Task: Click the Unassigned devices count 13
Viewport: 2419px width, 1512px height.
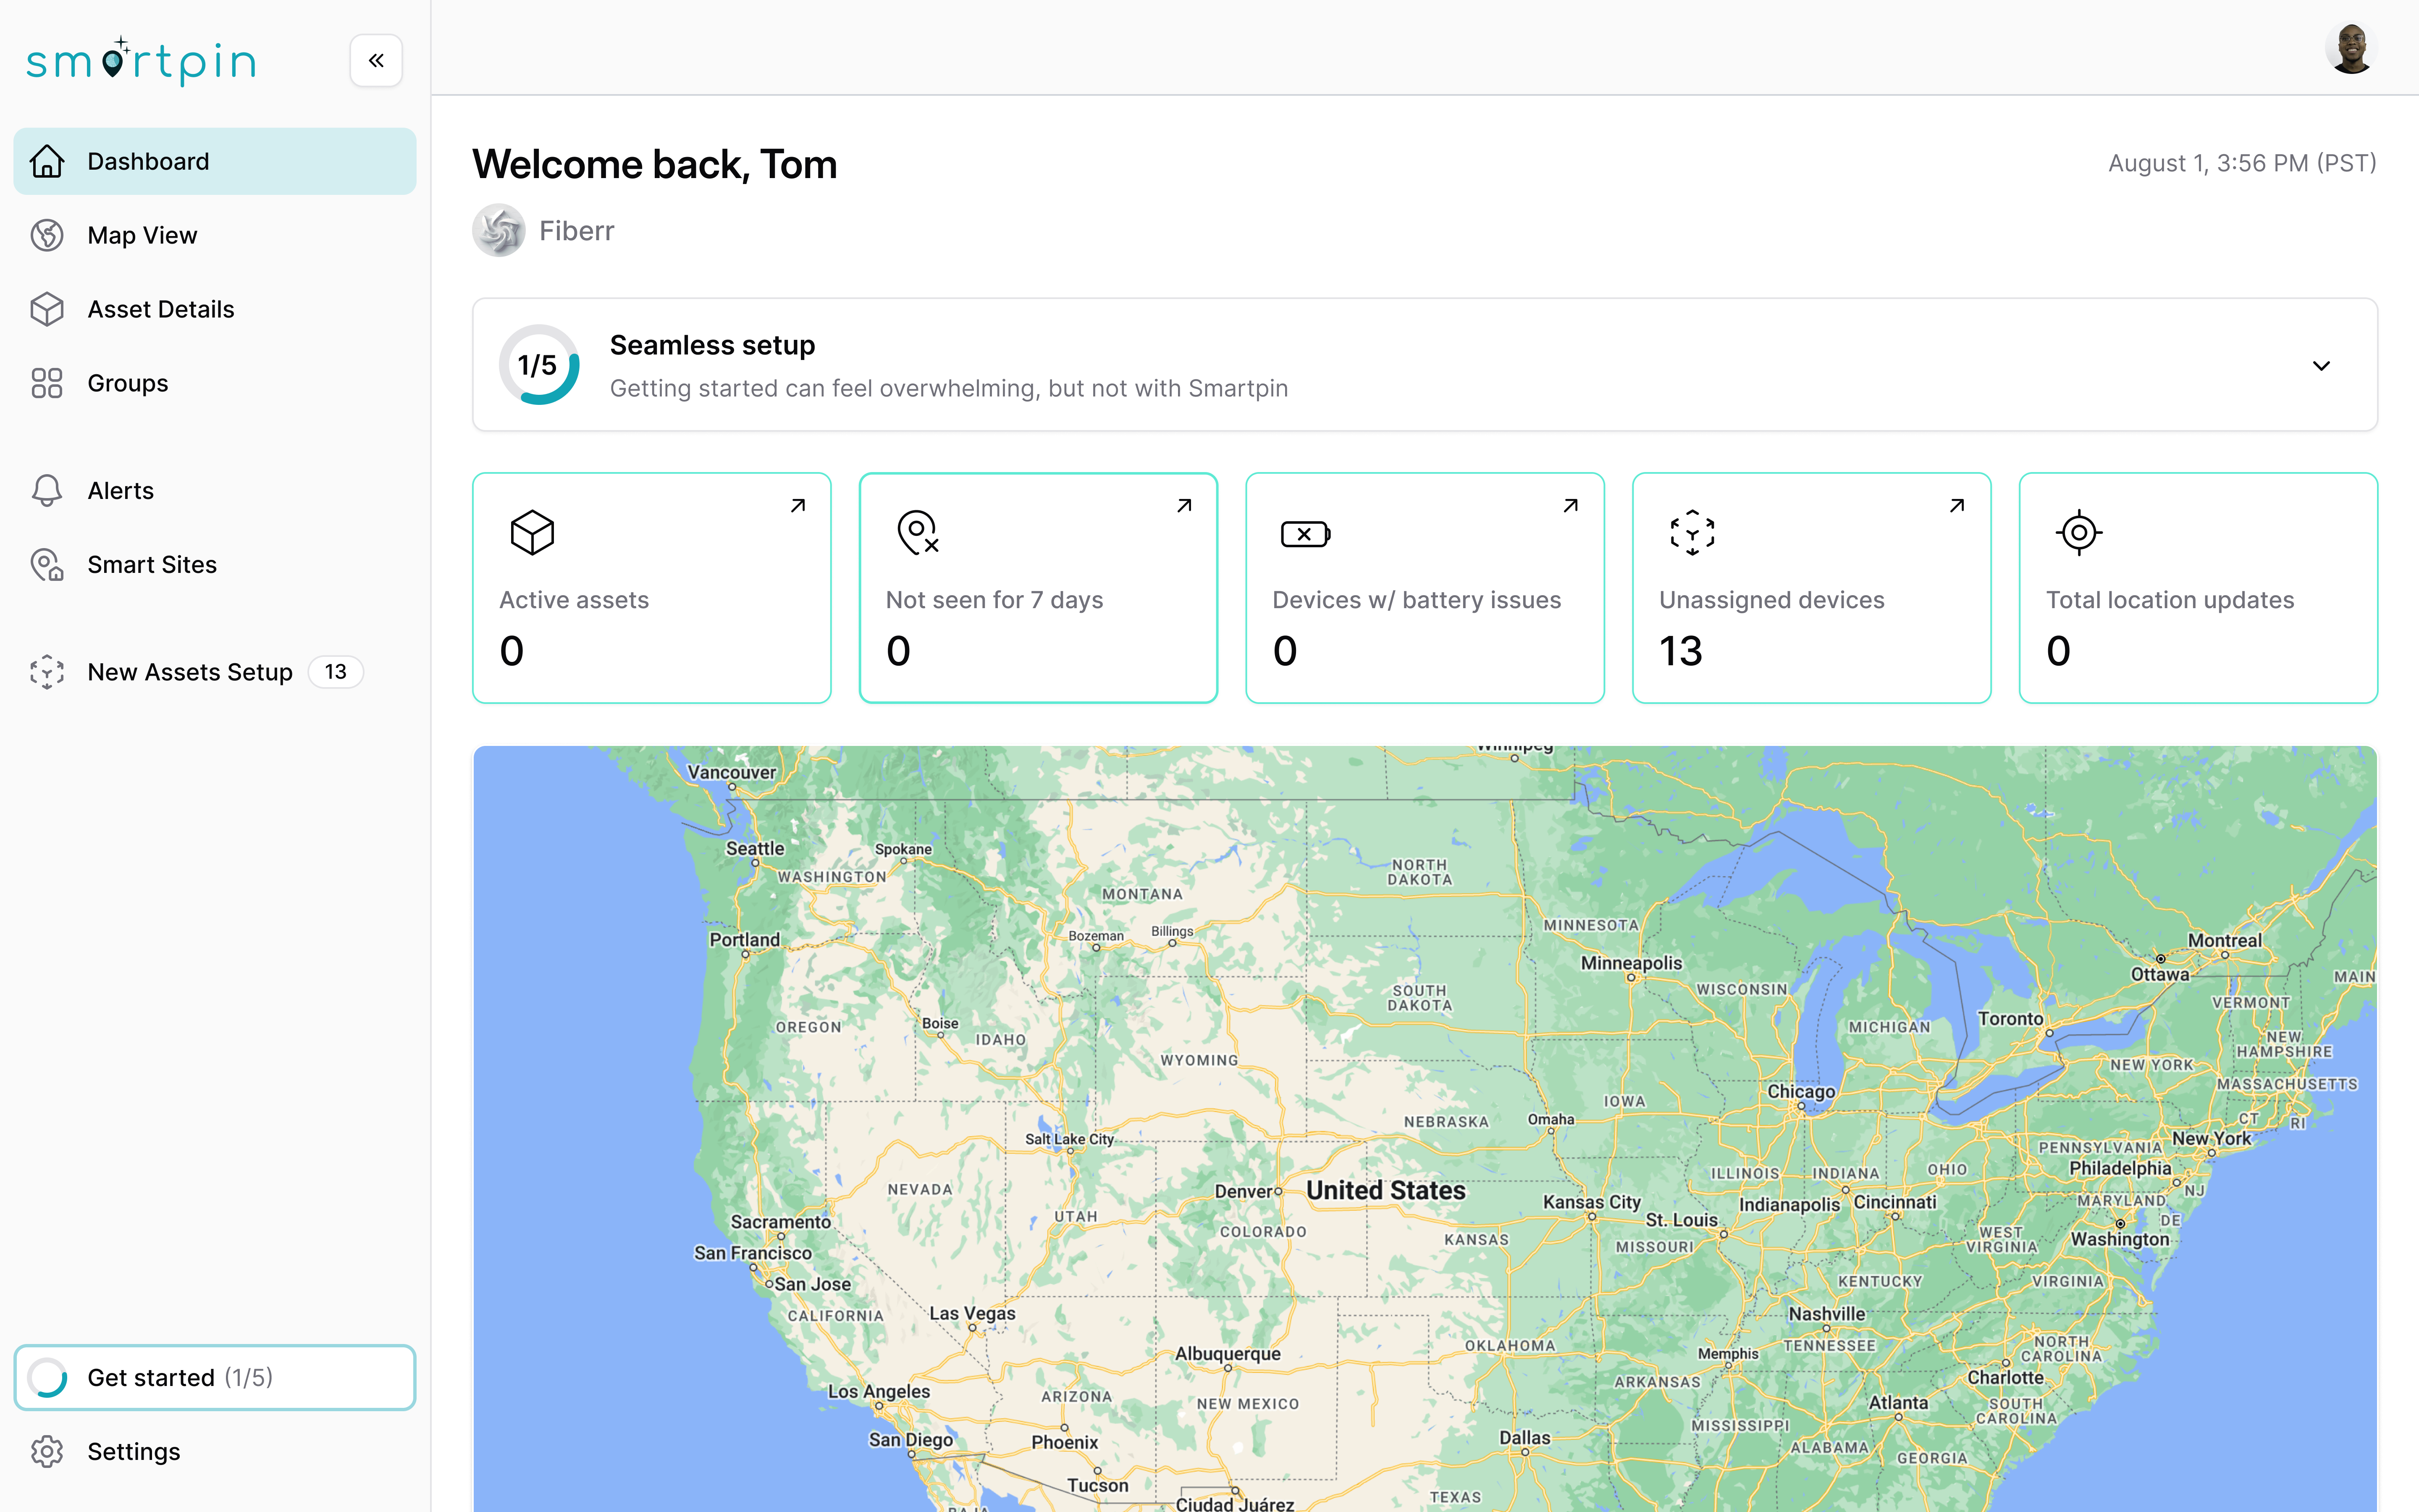Action: (1680, 651)
